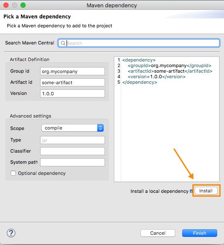Viewport: 224px width, 245px height.
Task: Click the Type field showing jar
Action: [73, 140]
